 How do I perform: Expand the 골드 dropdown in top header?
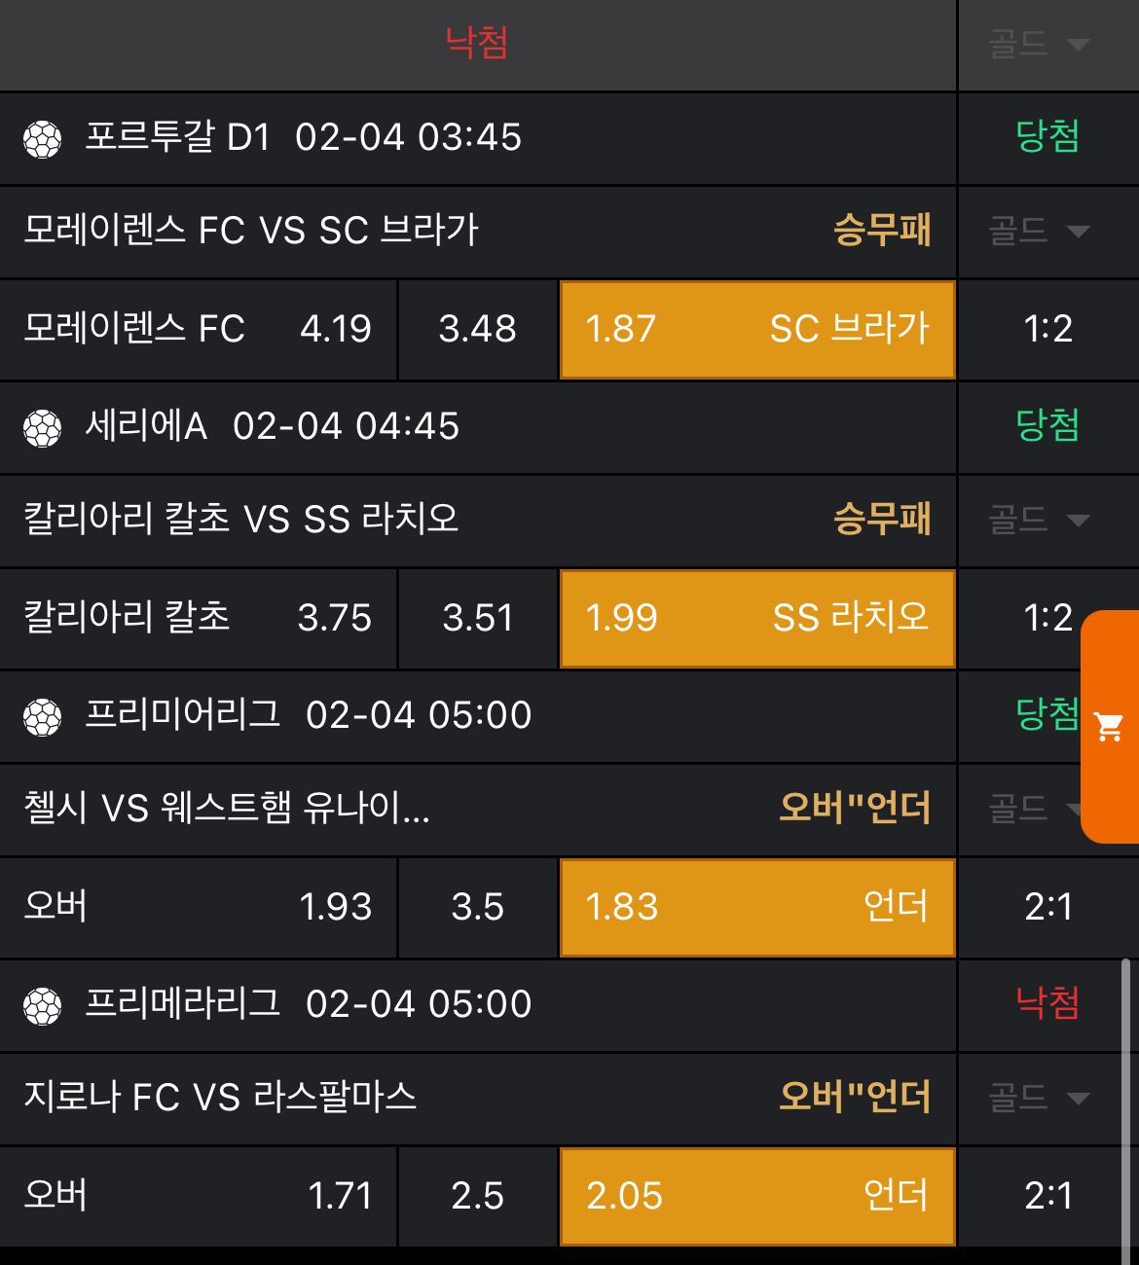click(1038, 45)
